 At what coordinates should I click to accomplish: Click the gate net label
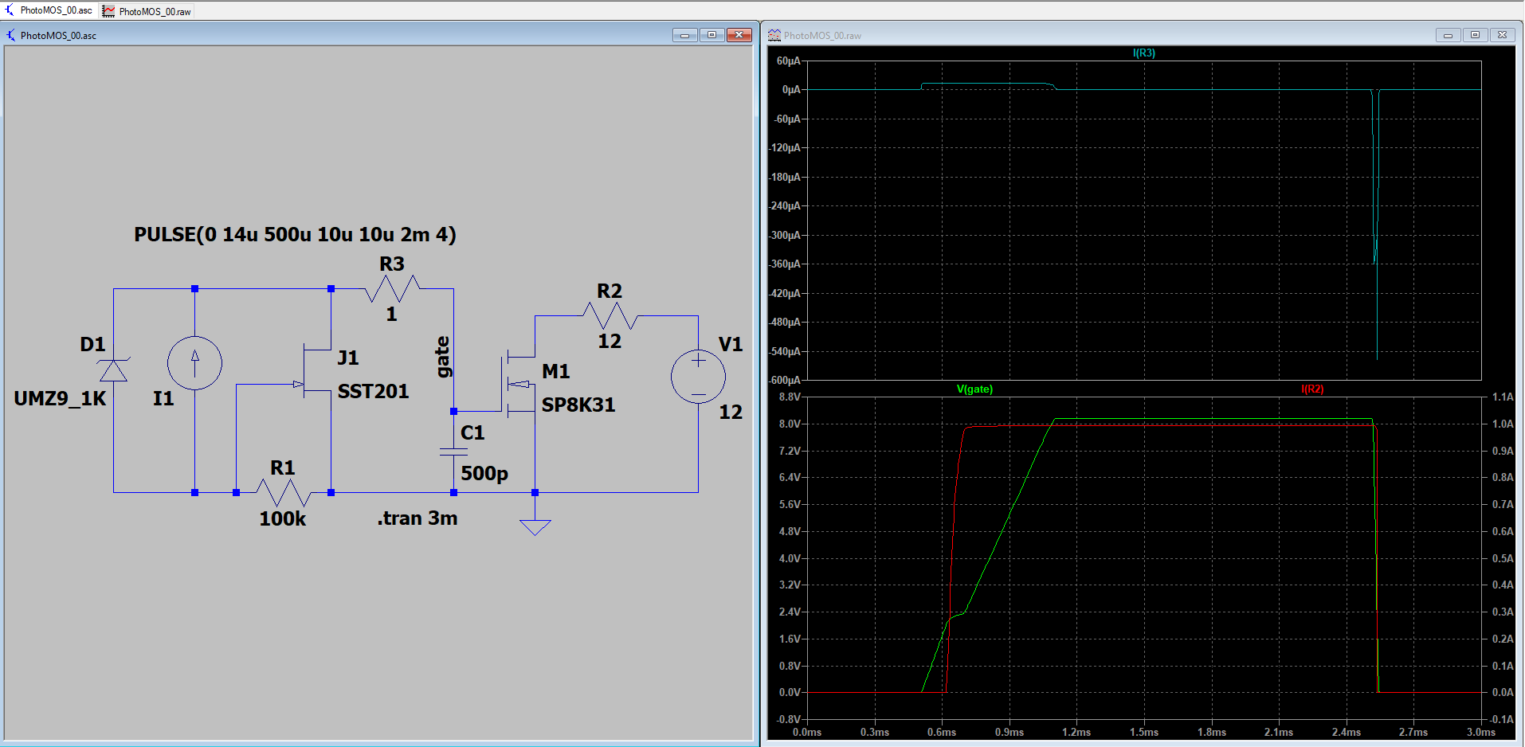[x=443, y=357]
